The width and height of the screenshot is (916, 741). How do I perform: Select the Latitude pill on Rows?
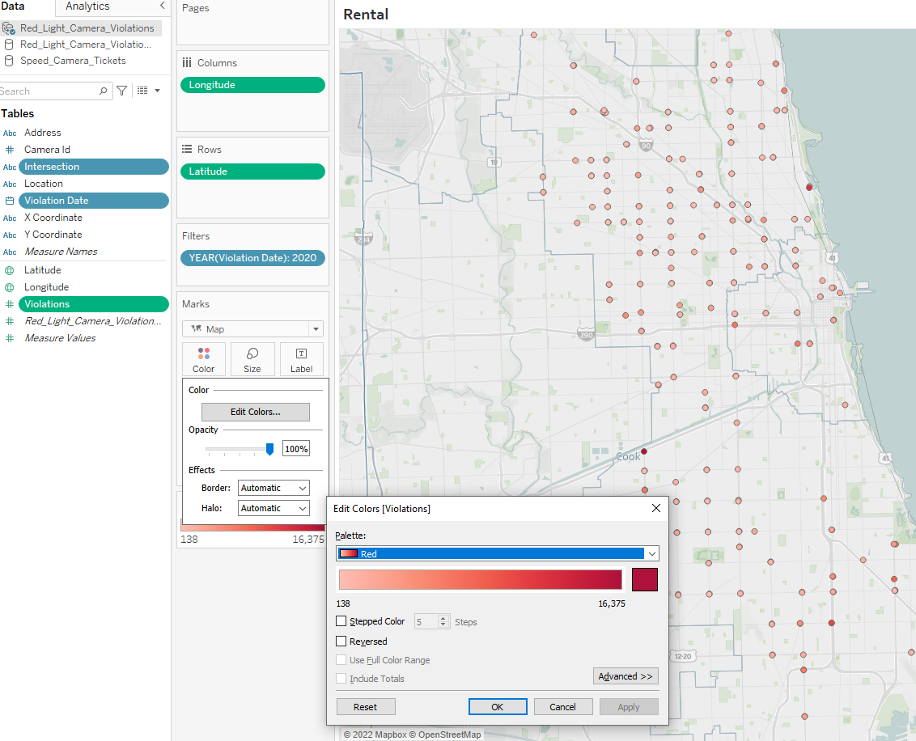[x=252, y=171]
